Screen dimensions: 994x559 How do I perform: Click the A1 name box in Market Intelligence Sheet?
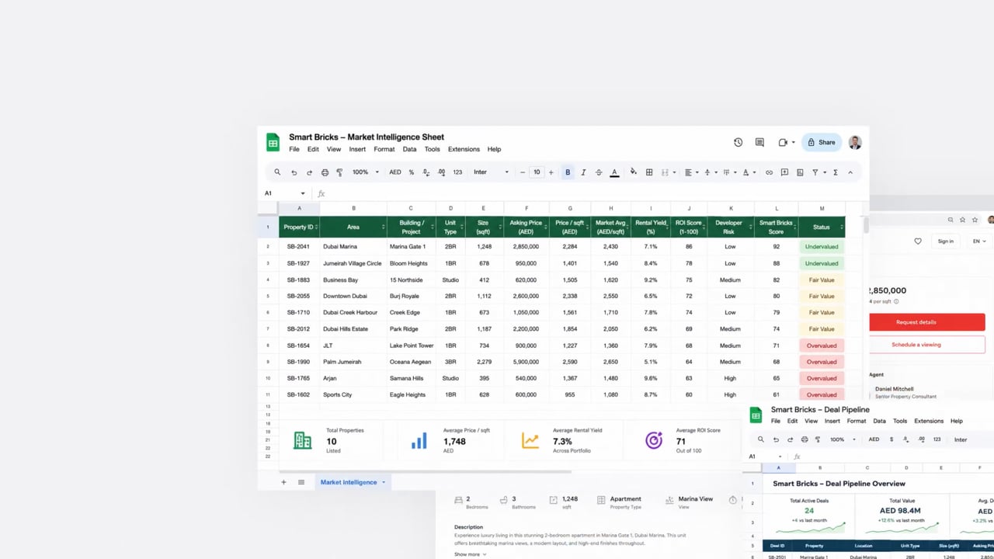tap(284, 193)
